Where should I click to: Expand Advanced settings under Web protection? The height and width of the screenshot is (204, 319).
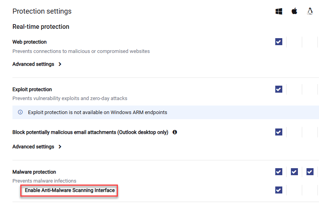point(33,64)
